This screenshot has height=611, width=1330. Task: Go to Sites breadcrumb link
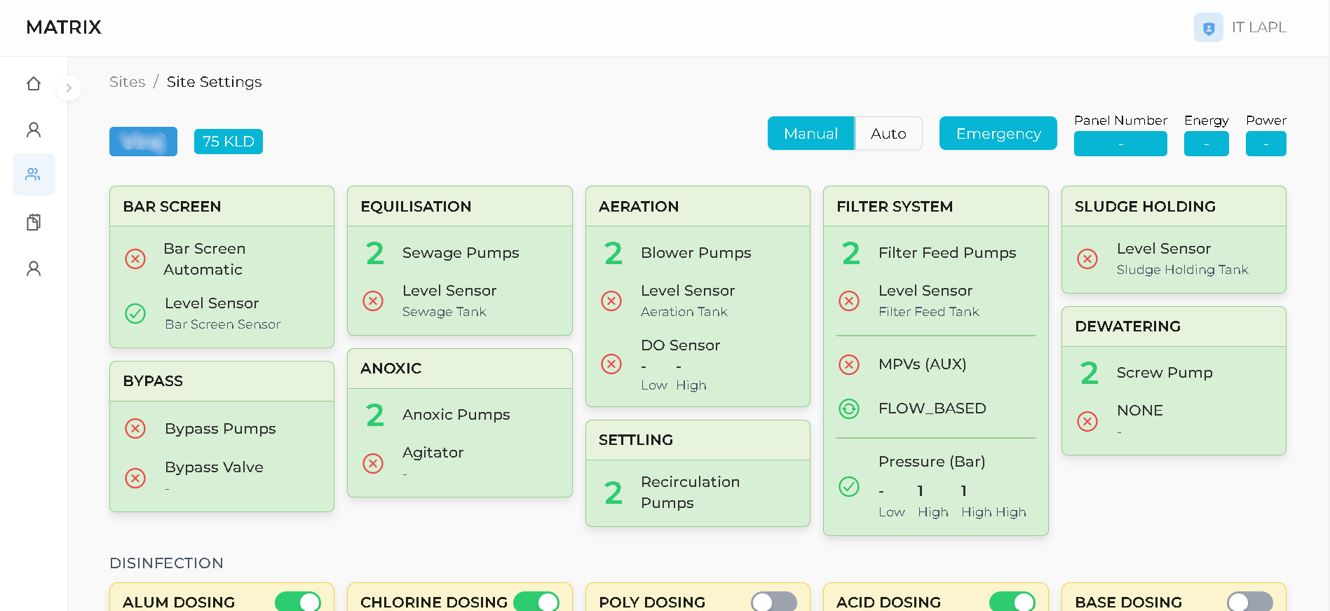pyautogui.click(x=127, y=82)
